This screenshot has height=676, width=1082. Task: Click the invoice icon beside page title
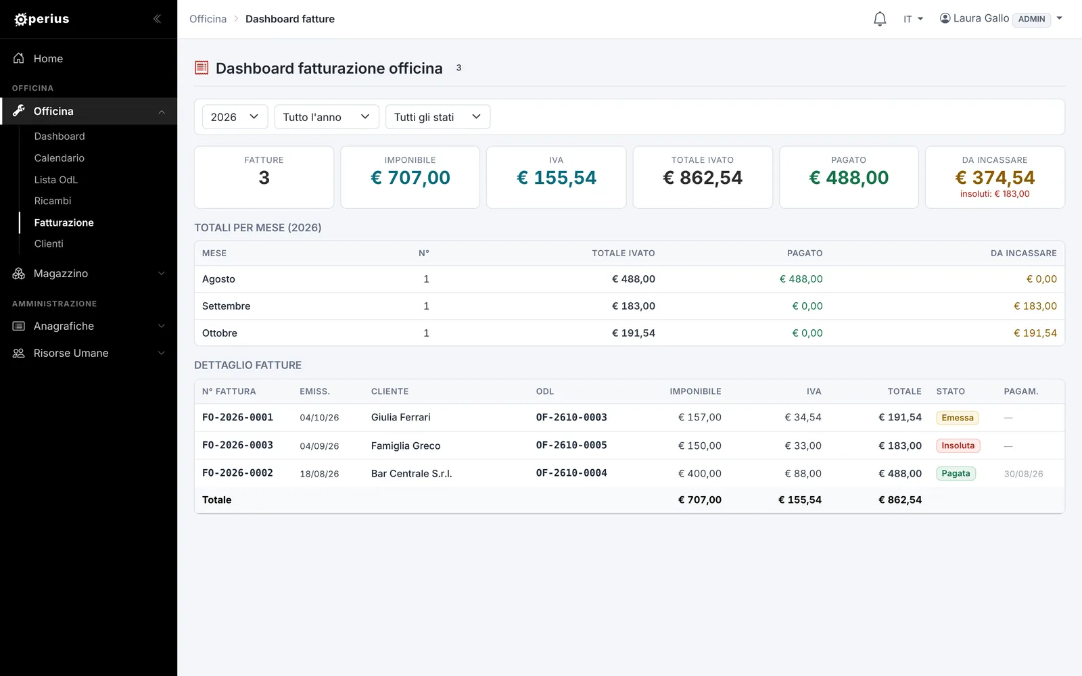[x=202, y=68]
